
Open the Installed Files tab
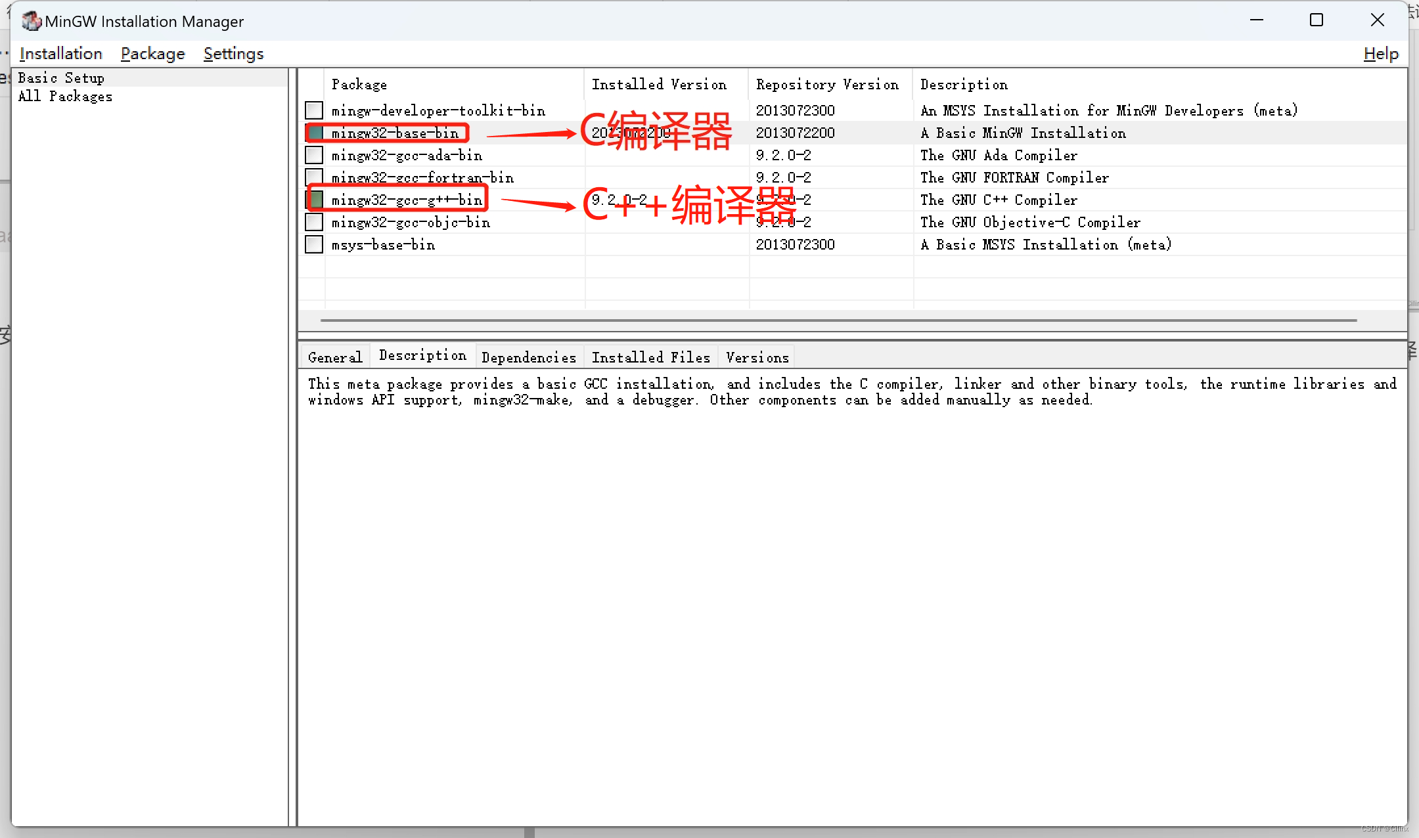click(x=650, y=357)
